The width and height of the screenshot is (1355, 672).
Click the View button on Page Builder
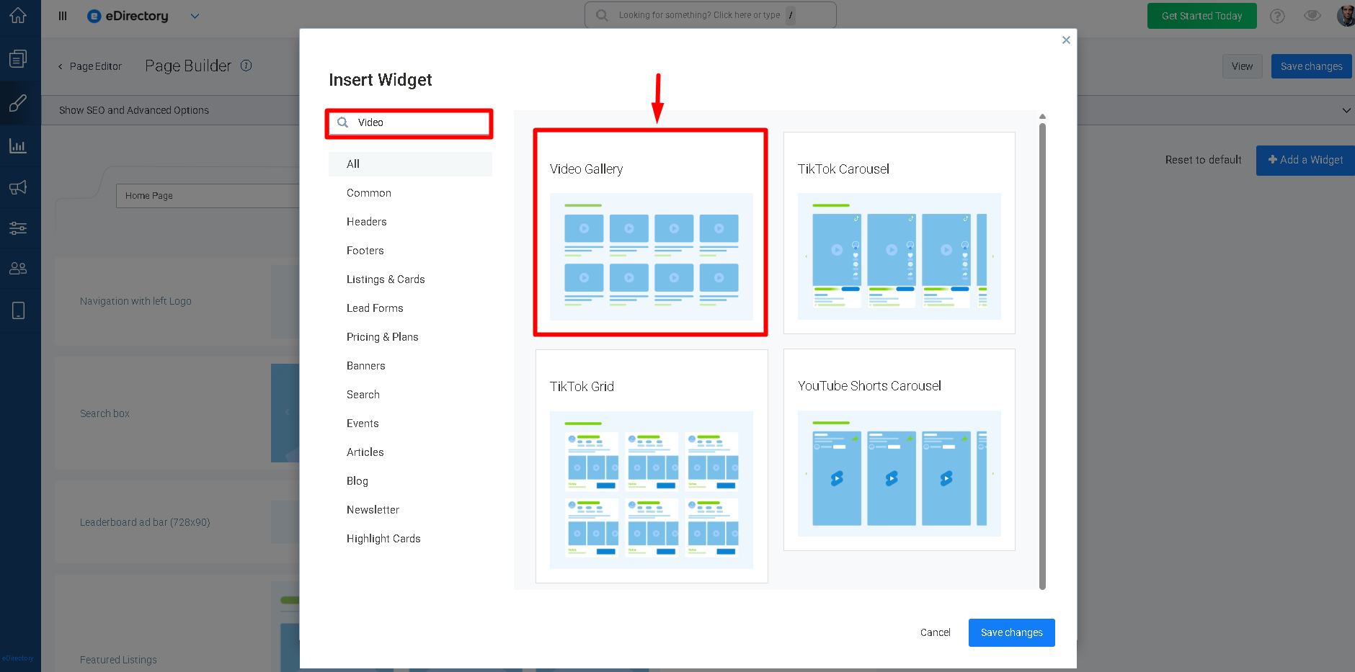click(x=1243, y=66)
